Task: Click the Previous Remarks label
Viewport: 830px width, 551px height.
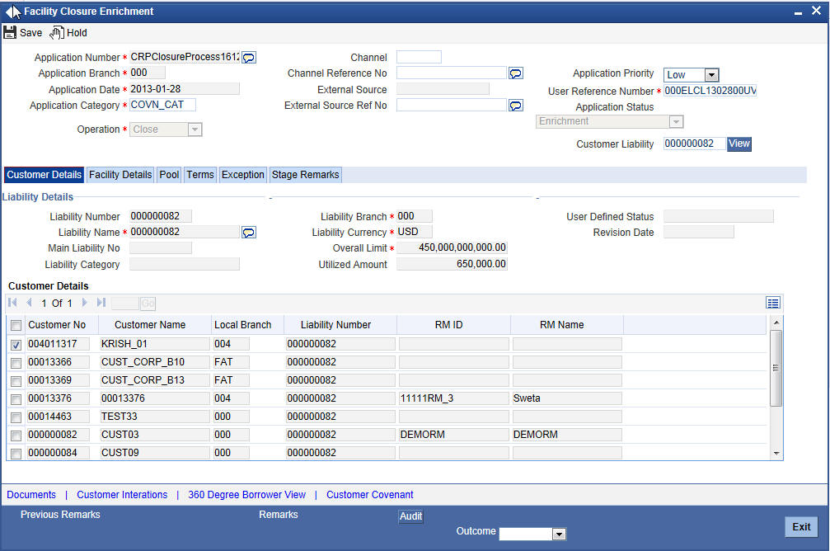Action: point(60,515)
